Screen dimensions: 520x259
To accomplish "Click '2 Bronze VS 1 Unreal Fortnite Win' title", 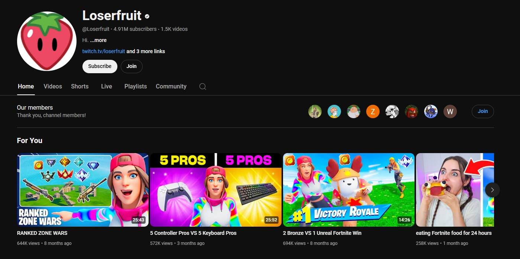I will (x=322, y=233).
